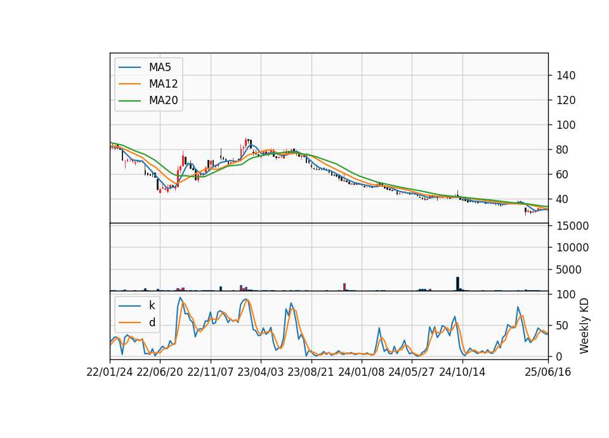The height and width of the screenshot is (438, 609).
Task: Click the 10000 volume axis label
Action: click(x=572, y=248)
